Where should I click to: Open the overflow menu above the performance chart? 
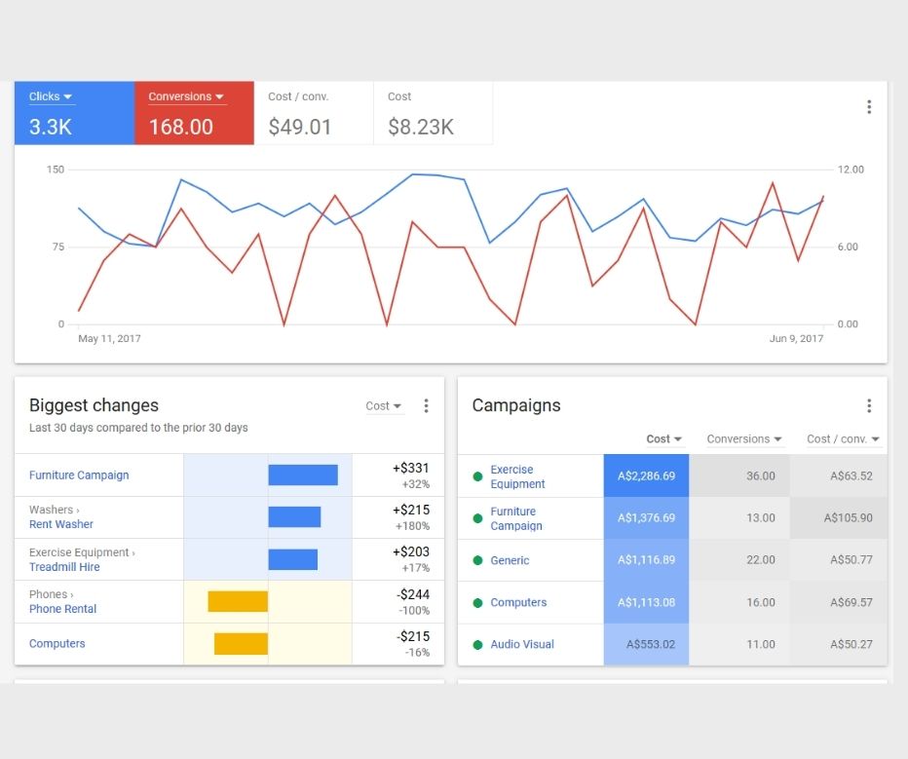(x=869, y=107)
